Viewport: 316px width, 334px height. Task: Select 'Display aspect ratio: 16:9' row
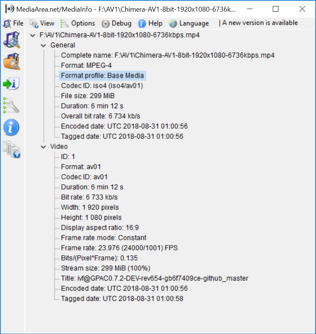click(x=100, y=228)
